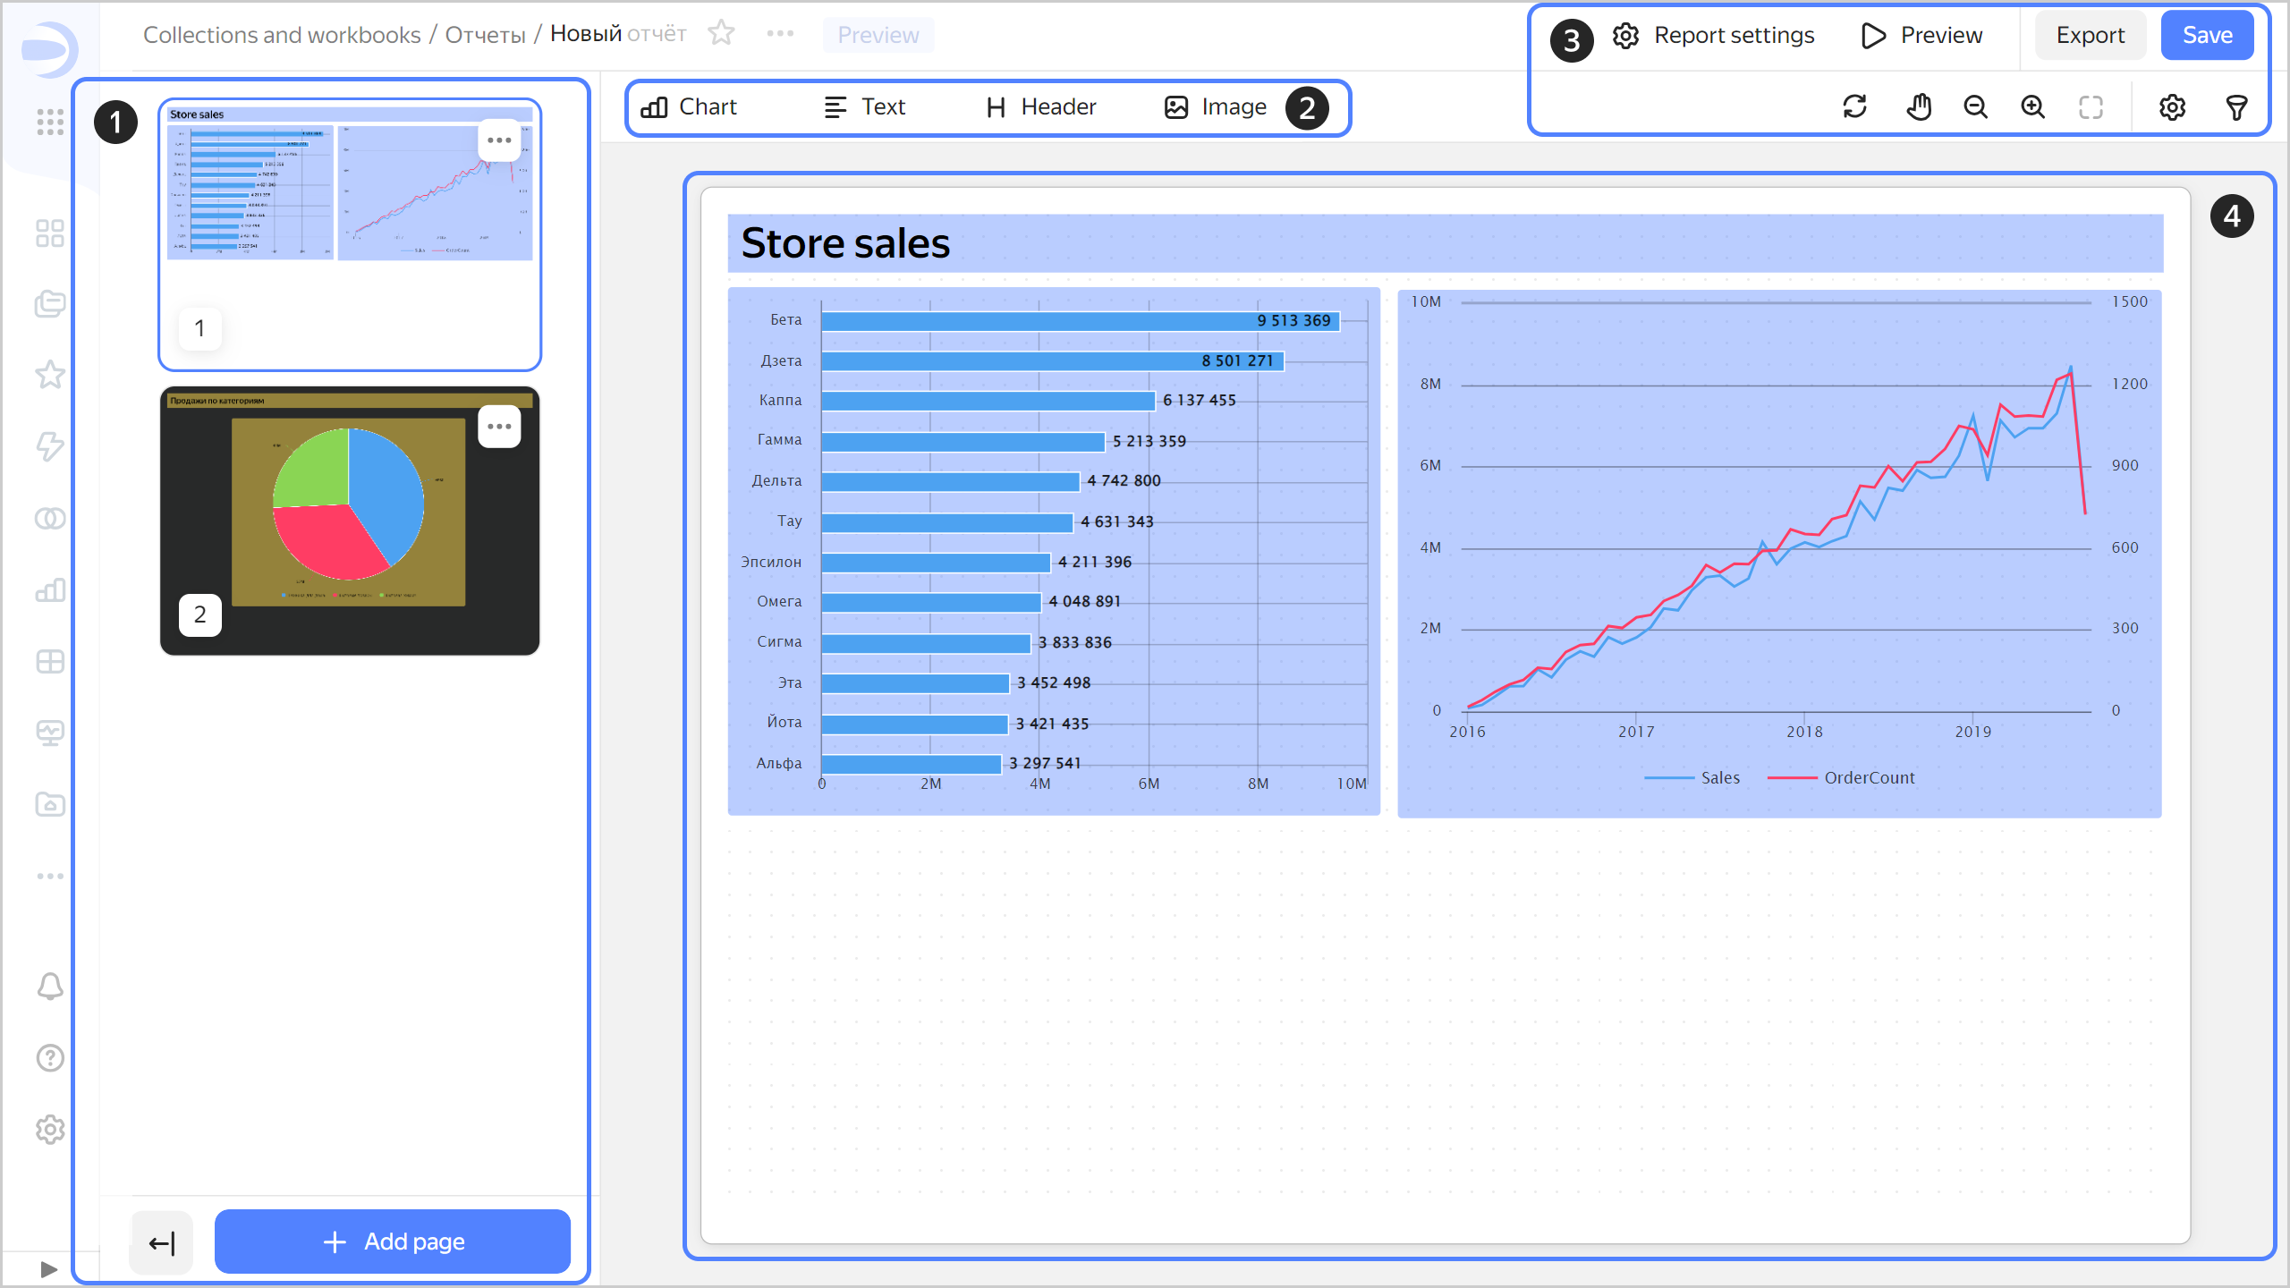The width and height of the screenshot is (2290, 1288).
Task: Select the hand pan tool
Action: [1918, 107]
